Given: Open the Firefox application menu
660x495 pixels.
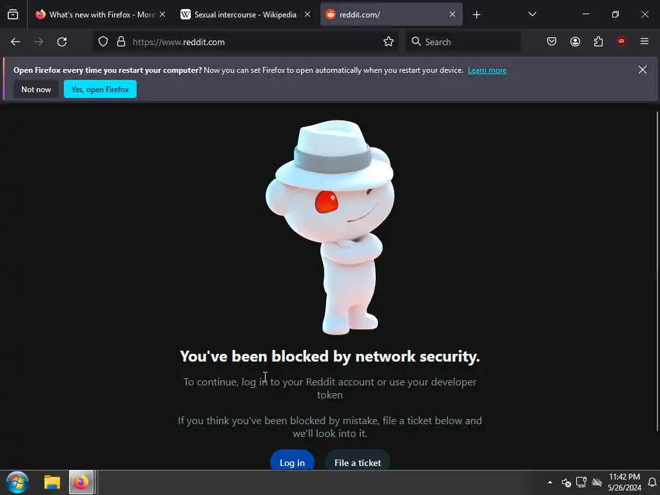Looking at the screenshot, I should (x=645, y=41).
